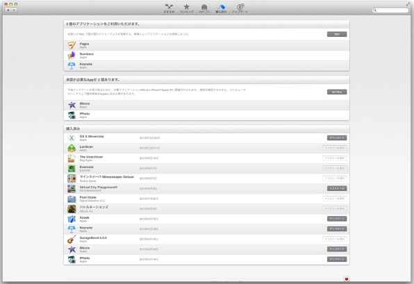
Task: Open the Evernote title text
Action: point(87,167)
